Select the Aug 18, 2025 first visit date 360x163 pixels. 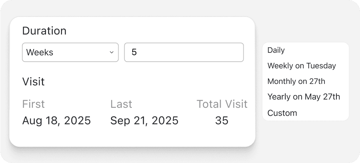56,120
